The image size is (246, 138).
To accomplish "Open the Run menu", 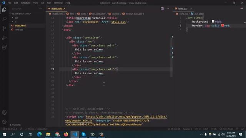I will [x=49, y=3].
